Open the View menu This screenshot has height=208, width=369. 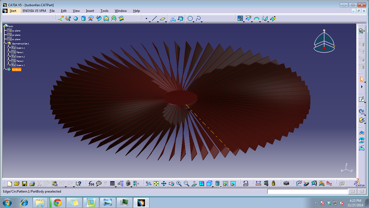tap(76, 11)
